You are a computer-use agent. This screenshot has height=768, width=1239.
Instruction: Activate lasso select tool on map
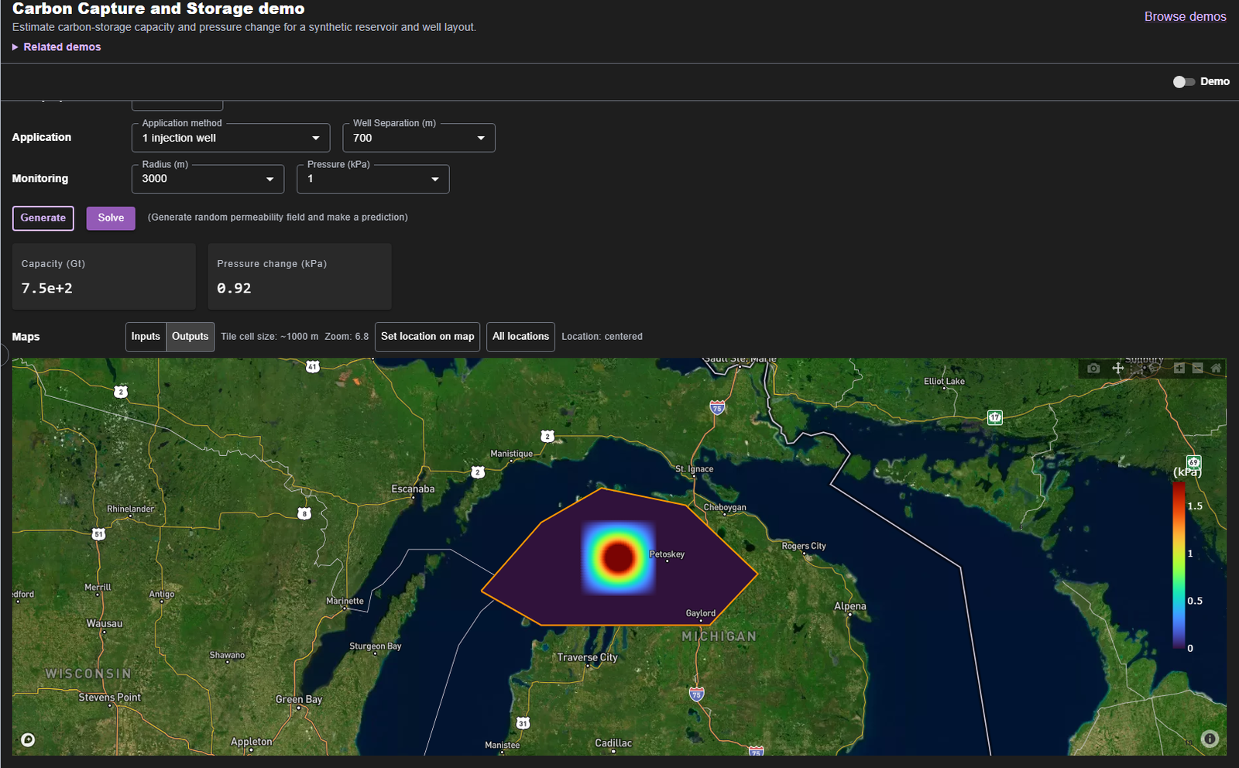point(1155,368)
